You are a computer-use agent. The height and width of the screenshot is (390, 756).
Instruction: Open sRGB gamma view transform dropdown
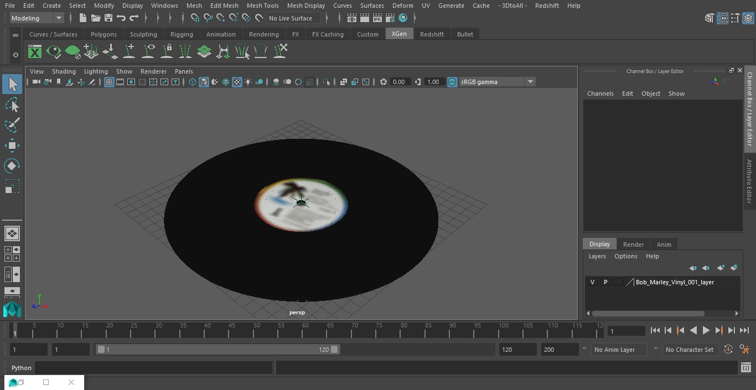[x=497, y=82]
